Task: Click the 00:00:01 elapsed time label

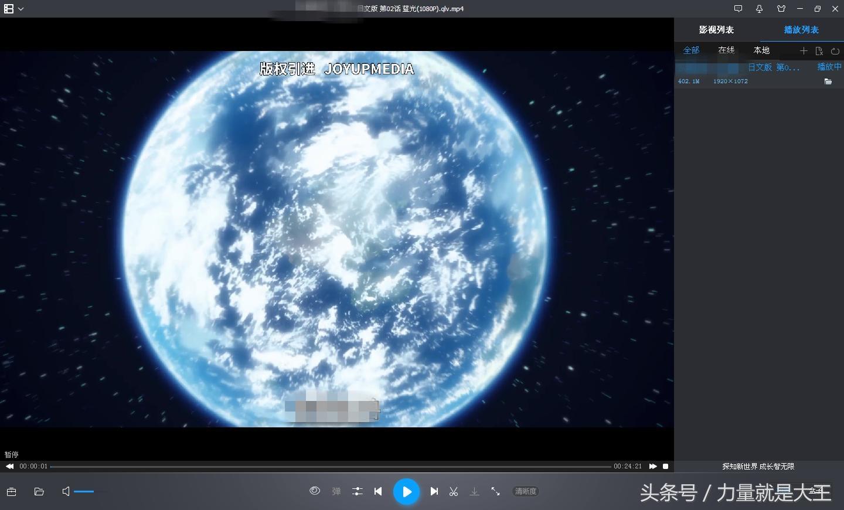Action: [x=33, y=467]
